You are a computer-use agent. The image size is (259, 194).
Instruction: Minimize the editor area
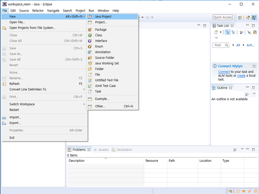click(199, 25)
